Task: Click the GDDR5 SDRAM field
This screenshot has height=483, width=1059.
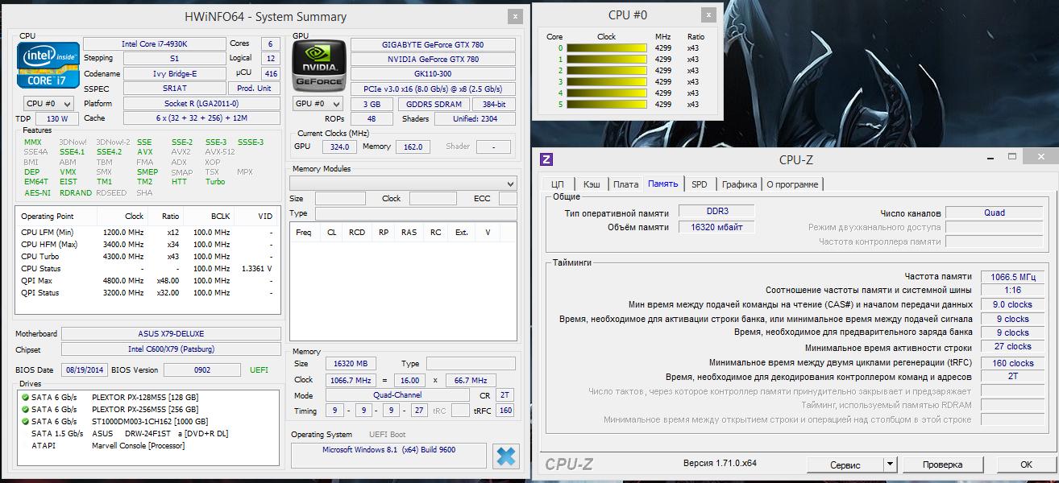Action: pyautogui.click(x=433, y=104)
